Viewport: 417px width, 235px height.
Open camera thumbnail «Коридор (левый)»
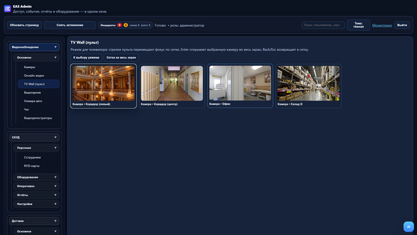click(104, 86)
